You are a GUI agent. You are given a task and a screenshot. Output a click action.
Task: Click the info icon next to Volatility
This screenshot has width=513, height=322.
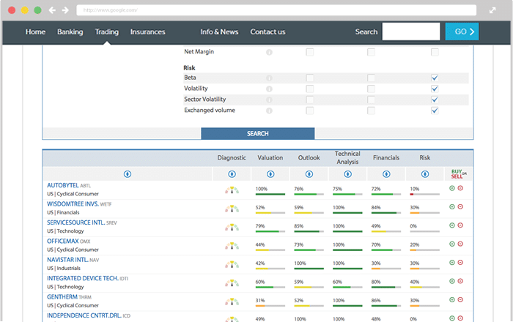(269, 89)
